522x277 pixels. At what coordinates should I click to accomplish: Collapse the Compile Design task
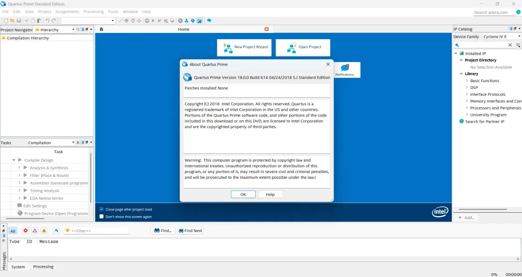pos(14,160)
